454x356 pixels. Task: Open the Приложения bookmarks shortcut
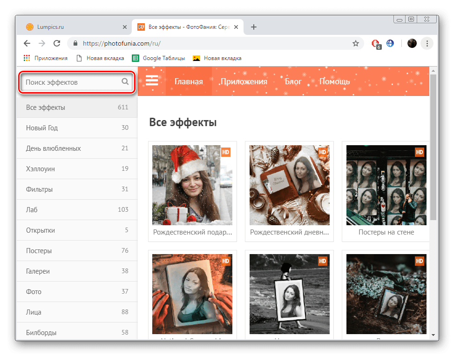click(46, 58)
